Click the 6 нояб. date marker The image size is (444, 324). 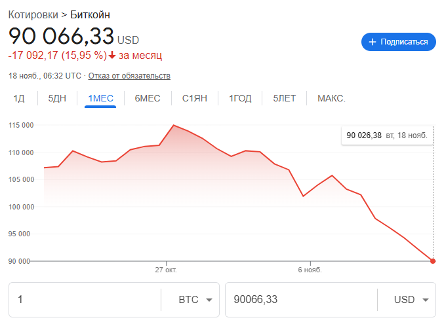coord(310,269)
